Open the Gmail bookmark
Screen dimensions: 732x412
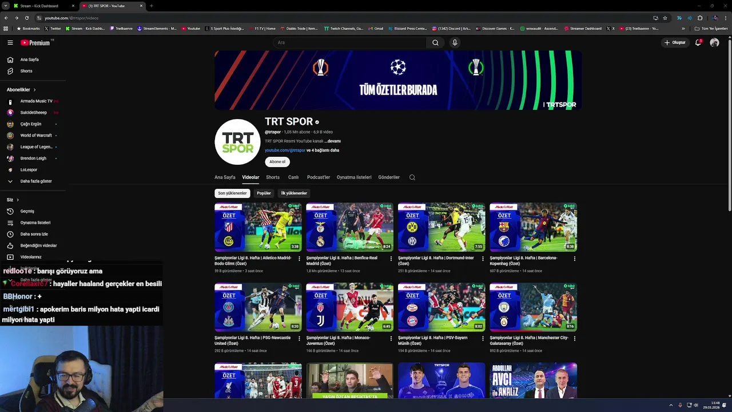pyautogui.click(x=375, y=29)
